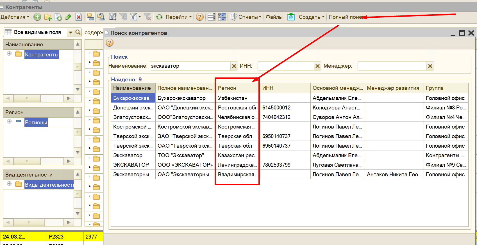Click the green pencil Edit icon

(68, 17)
